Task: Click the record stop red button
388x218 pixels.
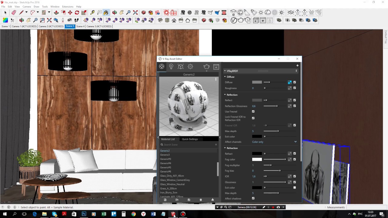Action: (273, 207)
